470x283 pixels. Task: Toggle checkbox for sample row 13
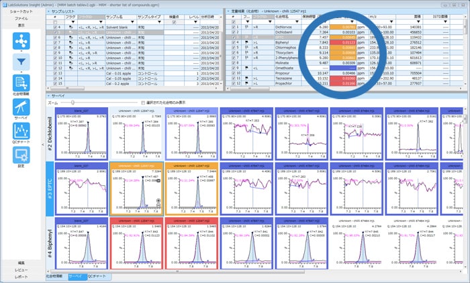[x=55, y=73]
